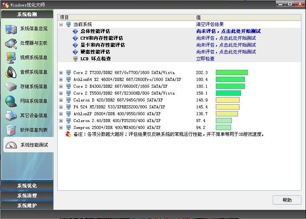Start the CPU和内存性能评估 test link

pos(226,38)
